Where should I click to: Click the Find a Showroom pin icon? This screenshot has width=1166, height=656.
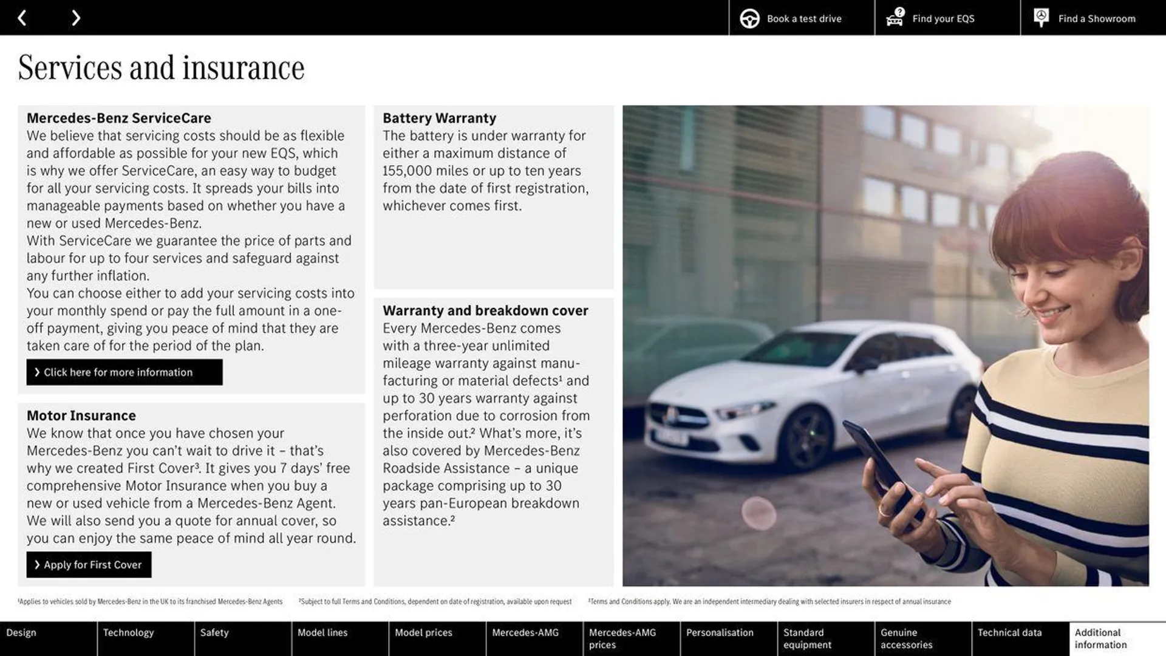(x=1041, y=17)
